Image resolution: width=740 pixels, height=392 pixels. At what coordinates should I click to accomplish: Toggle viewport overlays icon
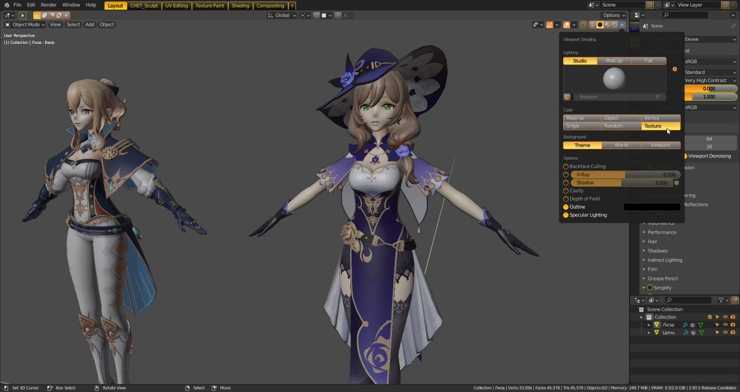566,25
